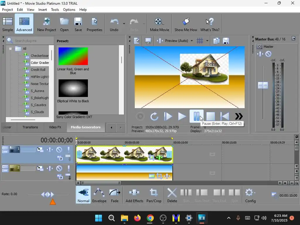300x225 pixels.
Task: Open track 1 motion icon
Action: (x=40, y=149)
